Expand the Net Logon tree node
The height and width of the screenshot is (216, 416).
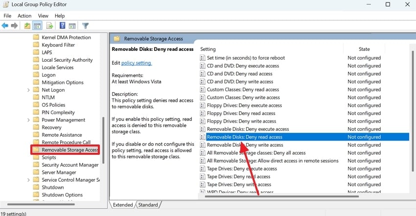coord(28,90)
